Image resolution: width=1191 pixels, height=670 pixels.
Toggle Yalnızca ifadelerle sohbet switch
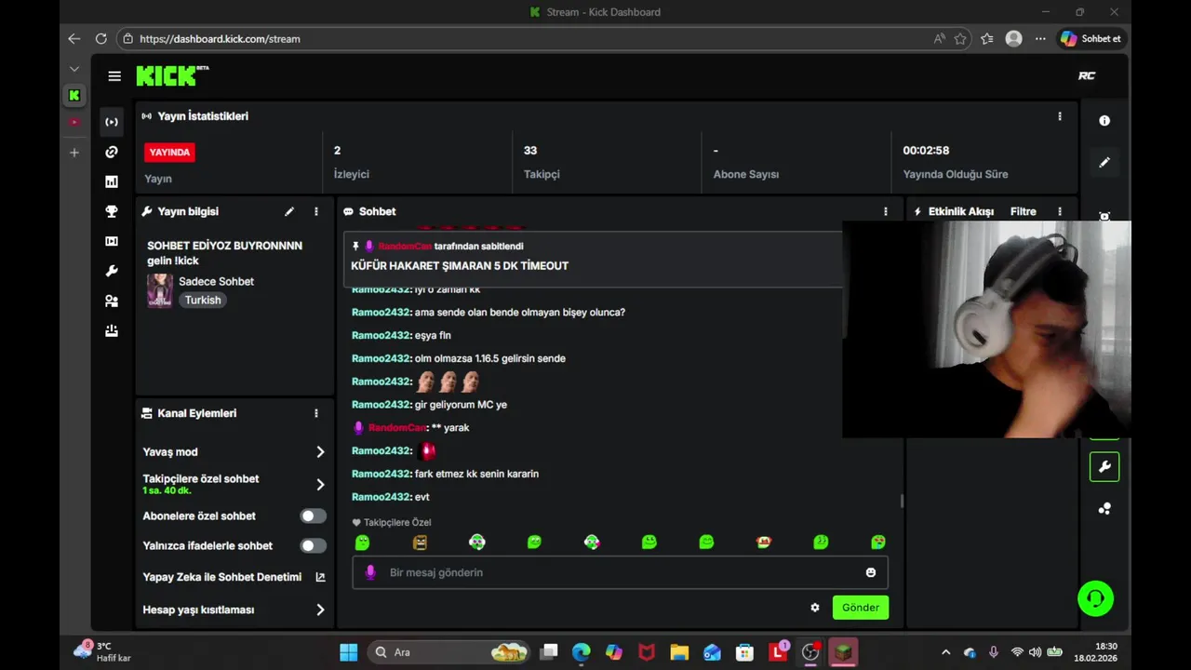[x=314, y=545]
